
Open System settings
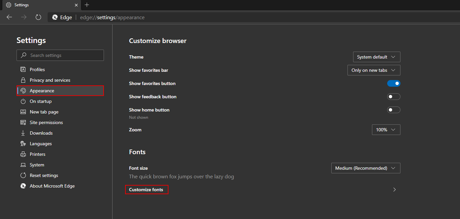tap(60, 165)
